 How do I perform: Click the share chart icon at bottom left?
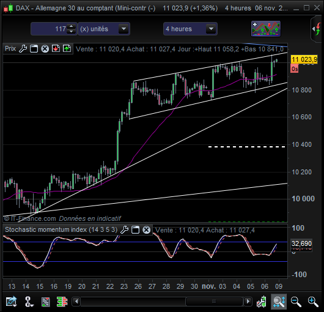click(x=12, y=302)
